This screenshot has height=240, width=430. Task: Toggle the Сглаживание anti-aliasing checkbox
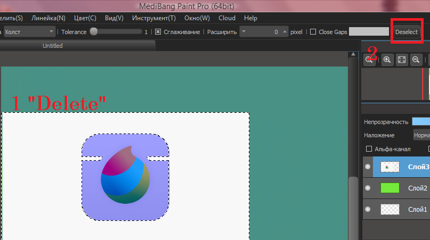coord(158,32)
